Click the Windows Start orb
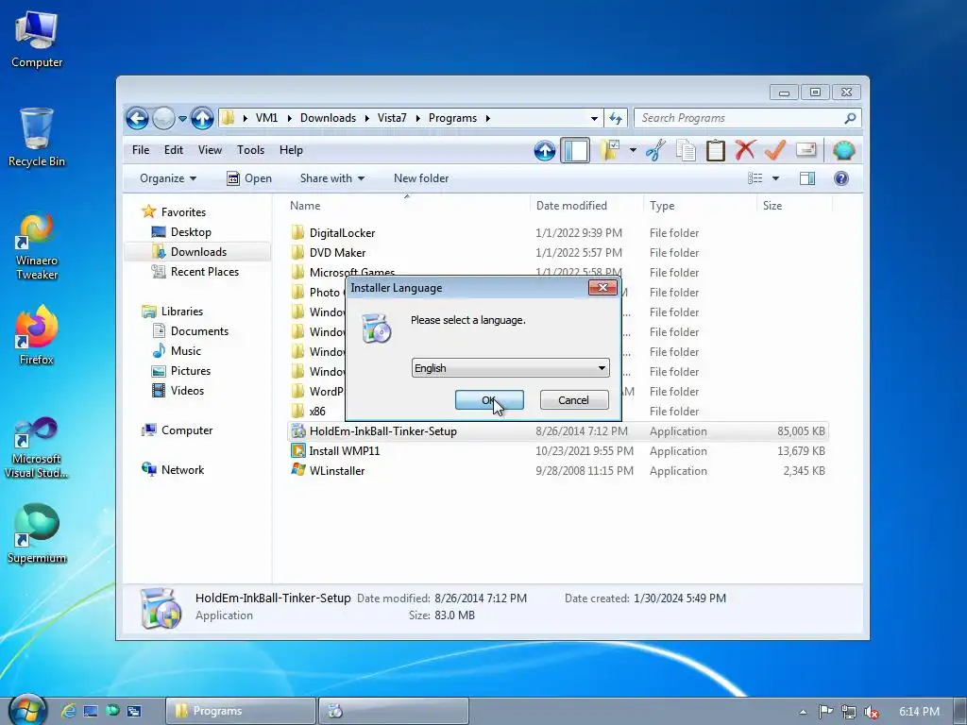Screen dimensions: 967x725 coord(27,710)
